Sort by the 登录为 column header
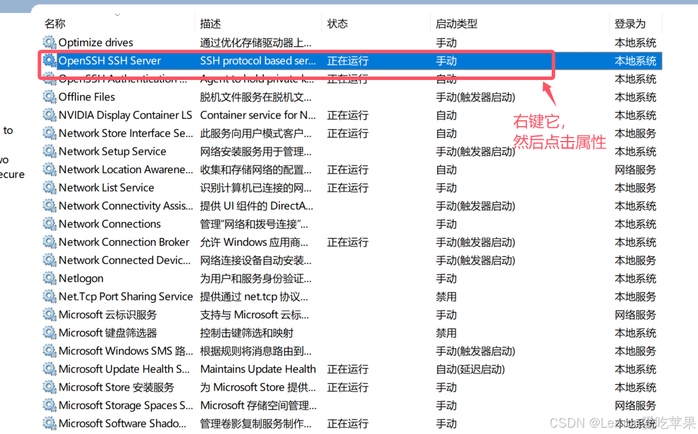Image resolution: width=698 pixels, height=434 pixels. coord(630,24)
